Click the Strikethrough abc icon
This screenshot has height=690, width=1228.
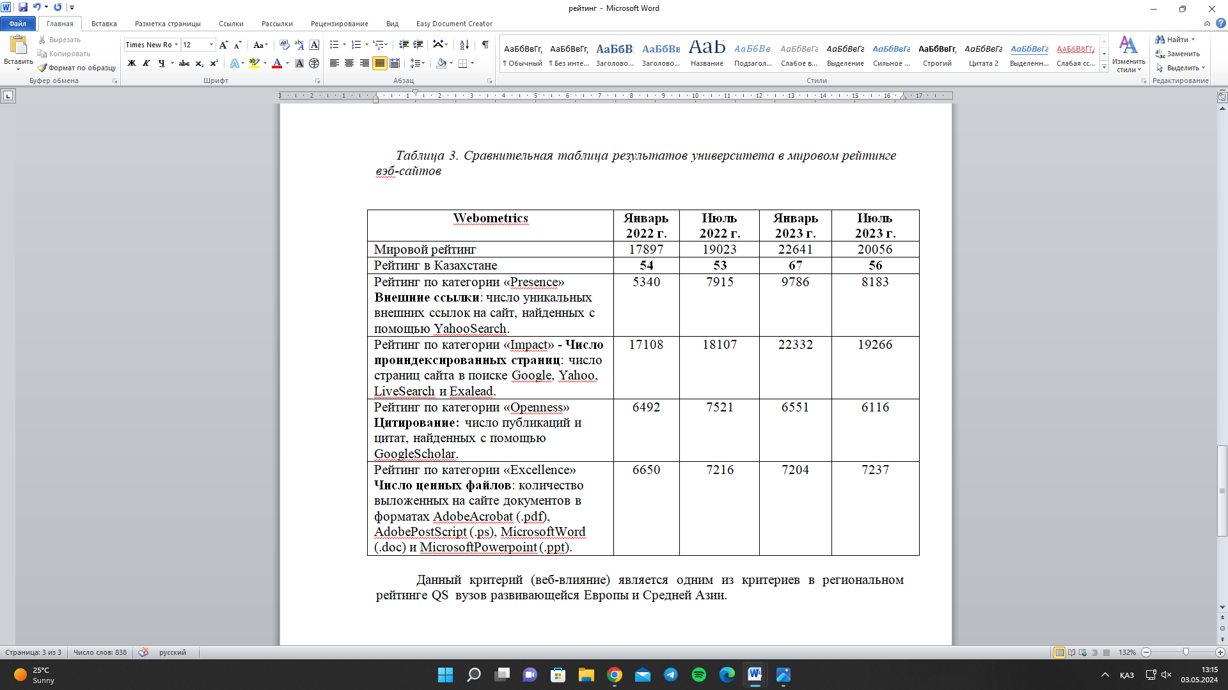pyautogui.click(x=184, y=63)
